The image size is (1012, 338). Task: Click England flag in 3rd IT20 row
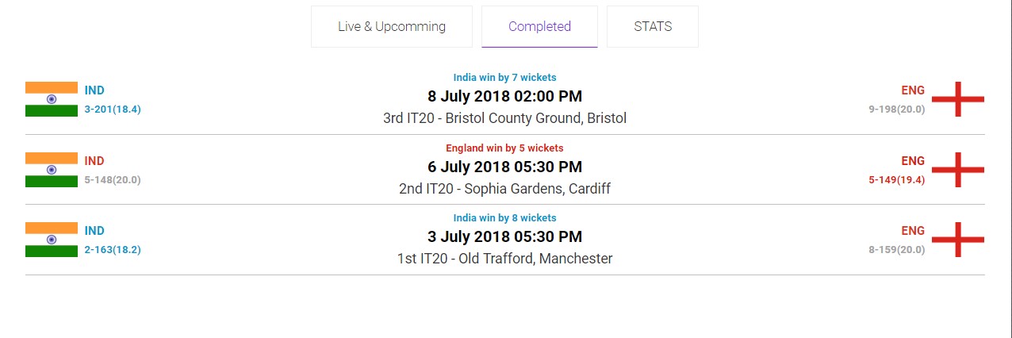957,99
